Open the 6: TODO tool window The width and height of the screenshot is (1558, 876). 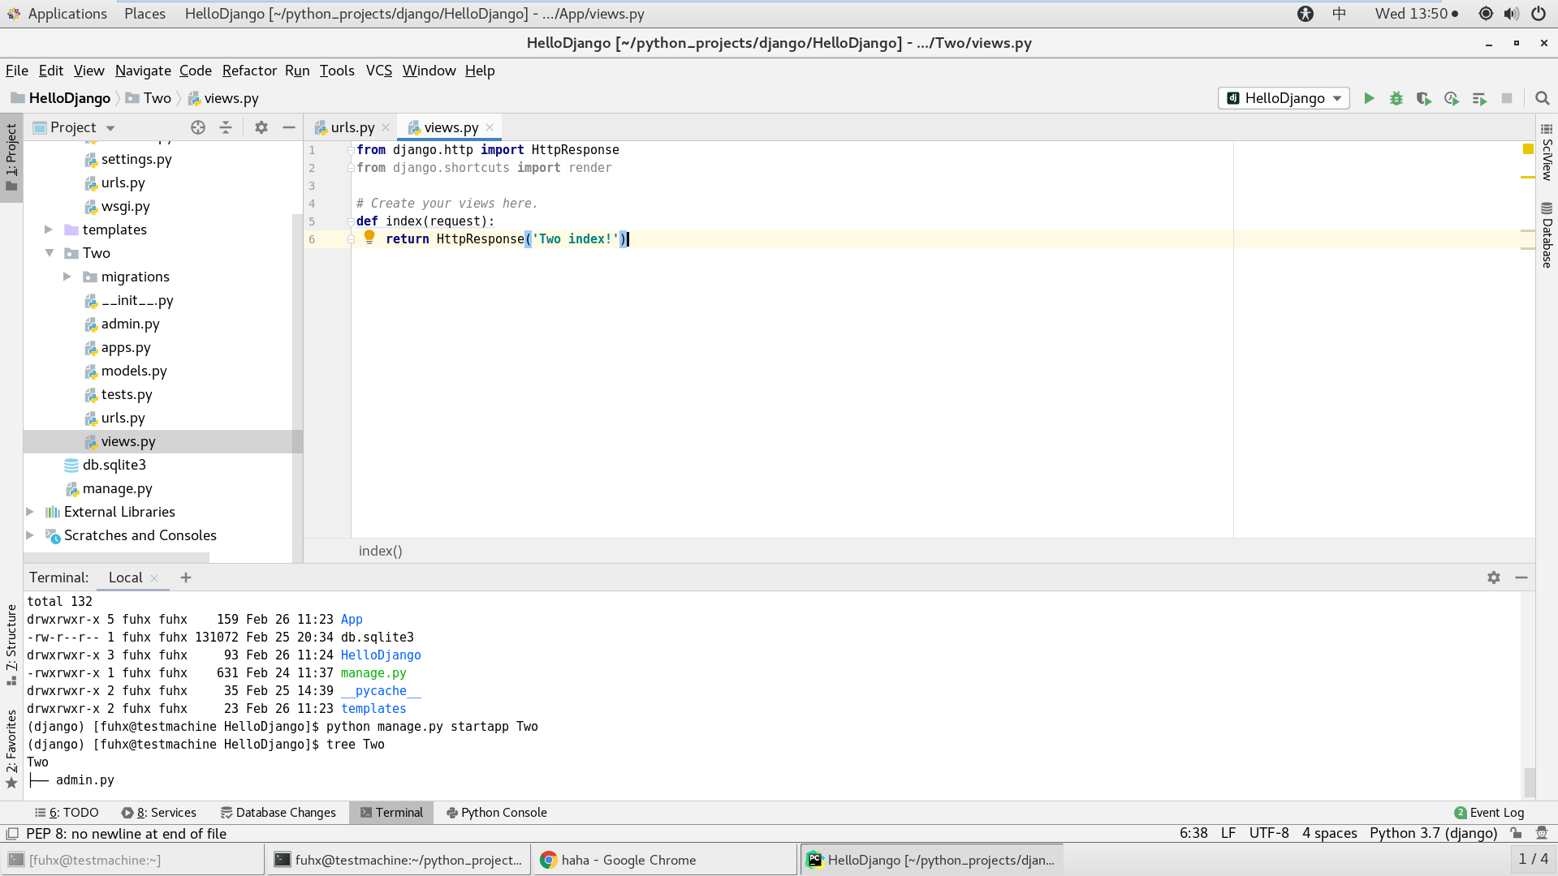[67, 813]
